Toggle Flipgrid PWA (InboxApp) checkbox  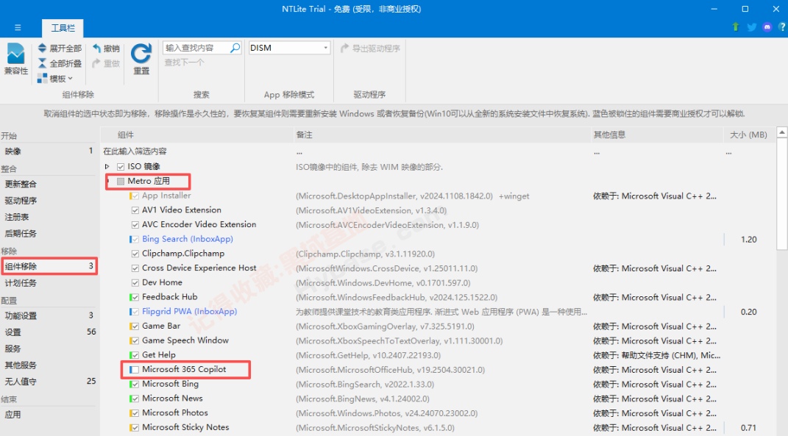point(135,312)
